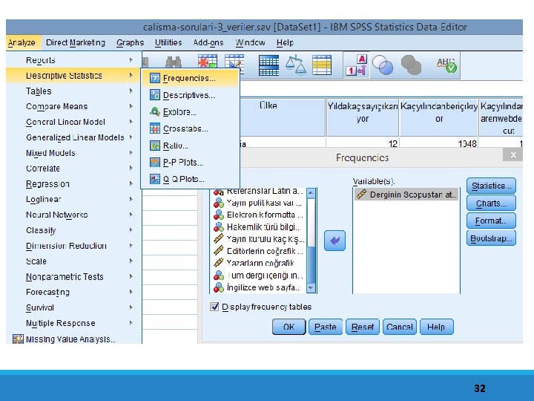This screenshot has width=534, height=401.
Task: Click the Ülke column header
Action: pos(283,117)
